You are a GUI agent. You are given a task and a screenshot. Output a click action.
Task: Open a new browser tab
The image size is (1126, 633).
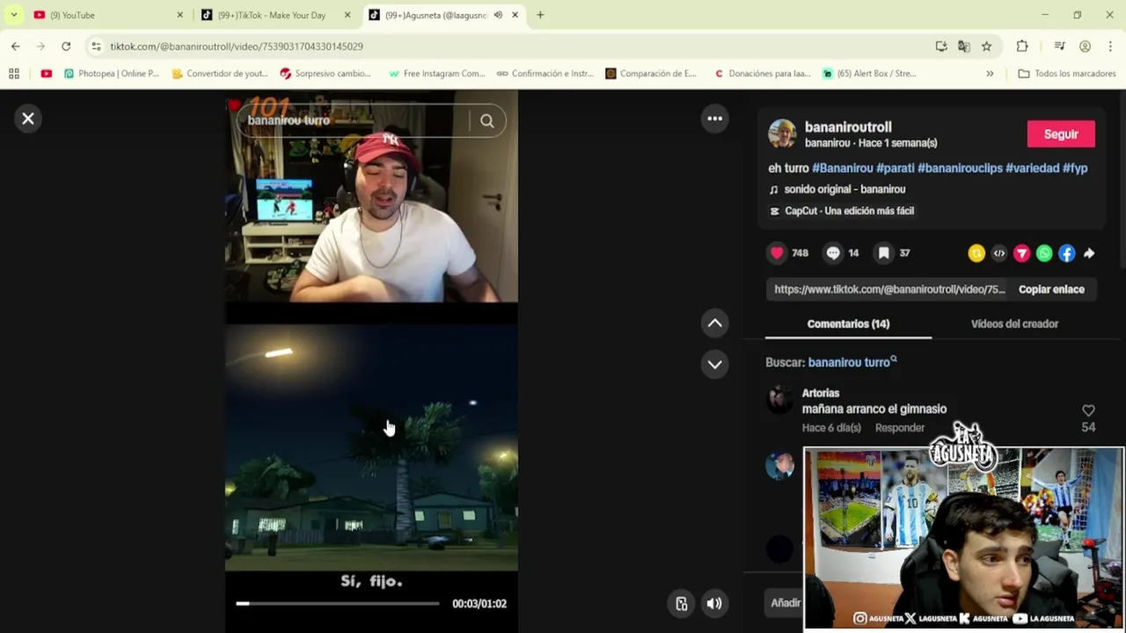[540, 15]
